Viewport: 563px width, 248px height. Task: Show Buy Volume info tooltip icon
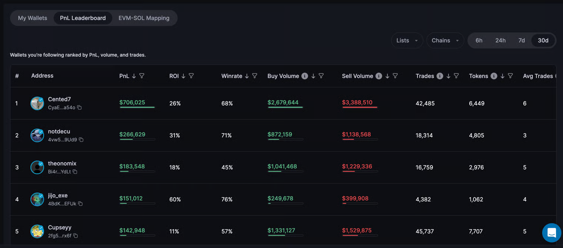tap(304, 76)
